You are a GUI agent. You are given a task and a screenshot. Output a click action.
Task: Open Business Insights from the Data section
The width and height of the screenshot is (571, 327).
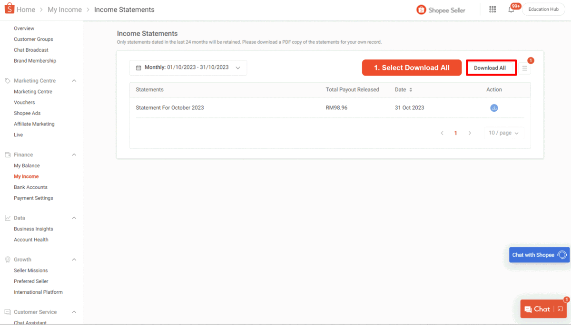(32, 229)
